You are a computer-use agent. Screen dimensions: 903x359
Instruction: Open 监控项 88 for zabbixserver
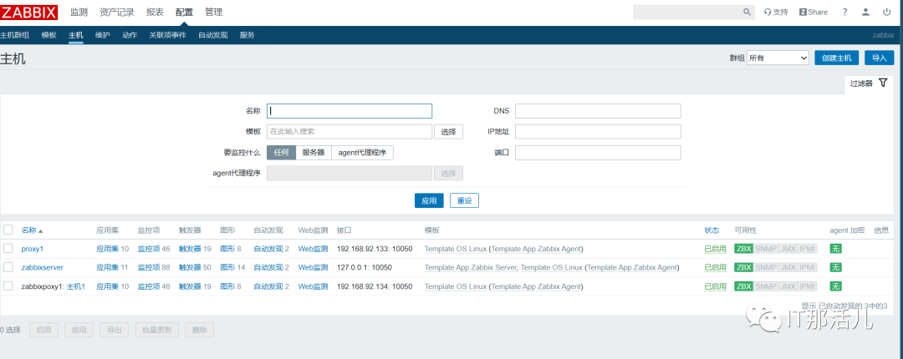click(x=154, y=267)
